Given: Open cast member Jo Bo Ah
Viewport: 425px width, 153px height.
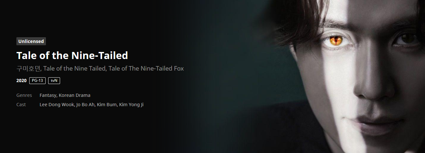Looking at the screenshot, I should click(85, 105).
